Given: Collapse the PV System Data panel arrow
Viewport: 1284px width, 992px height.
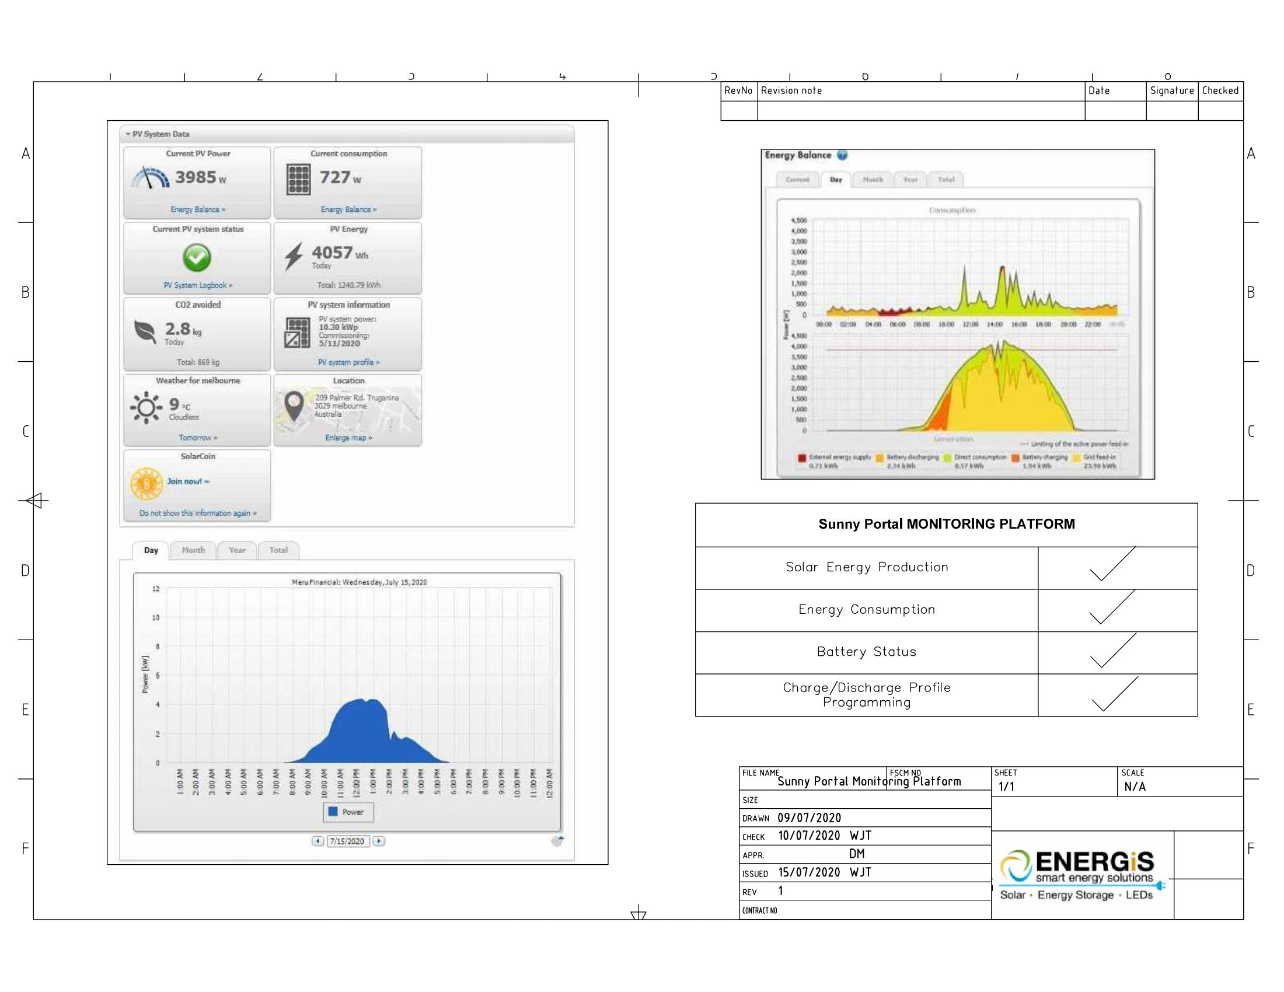Looking at the screenshot, I should 128,134.
